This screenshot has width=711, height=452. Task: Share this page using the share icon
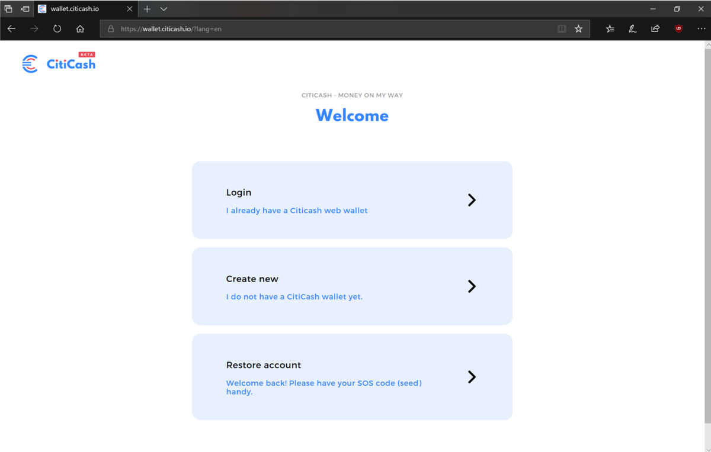(x=655, y=28)
